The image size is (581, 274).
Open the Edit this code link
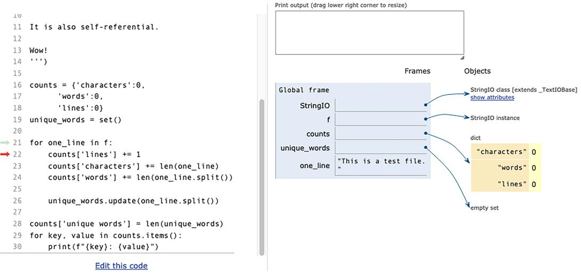(121, 265)
